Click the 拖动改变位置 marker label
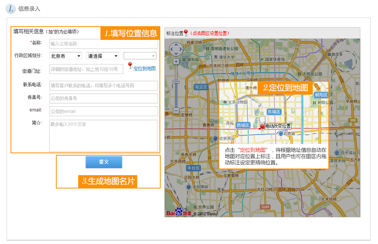Screen dimensions: 378x244 coord(278,126)
